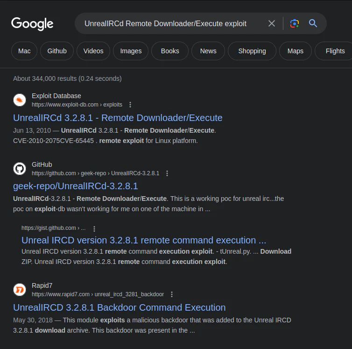Open more options for GitHub result

(167, 173)
